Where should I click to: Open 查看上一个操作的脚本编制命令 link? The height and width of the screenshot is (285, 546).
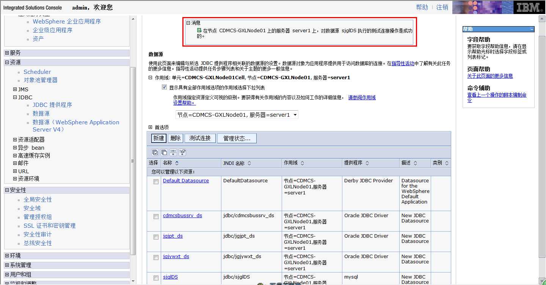[x=497, y=98]
